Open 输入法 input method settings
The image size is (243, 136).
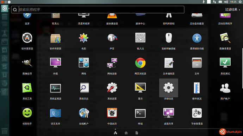coord(140,38)
